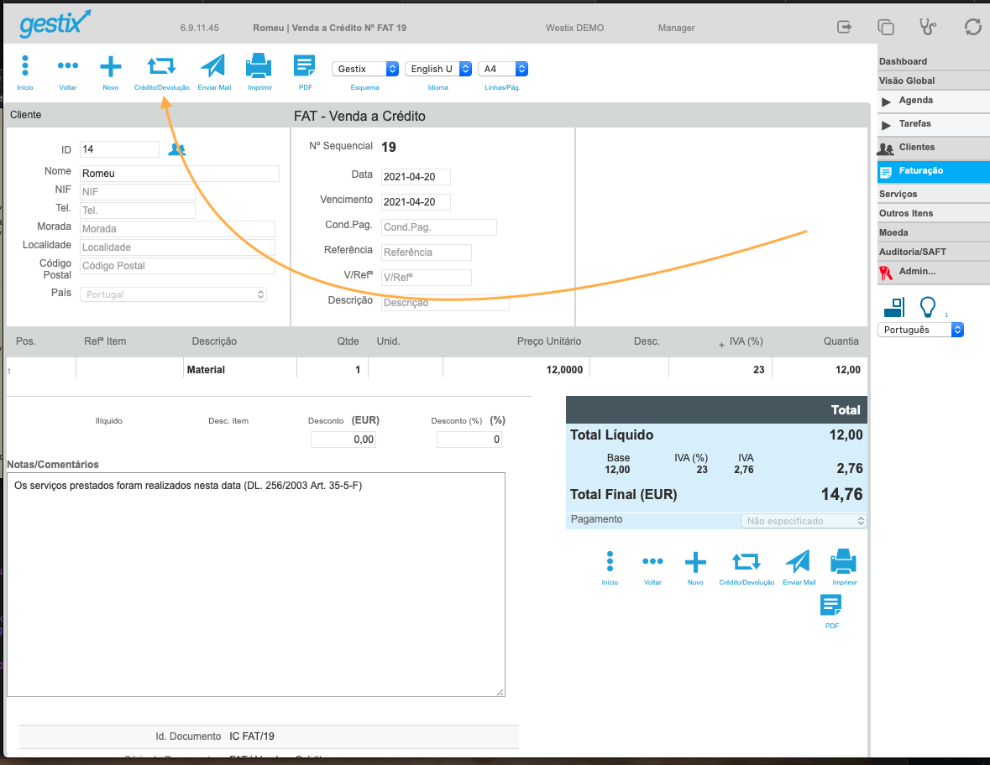Open the Esquema dropdown showing Gestix
990x765 pixels.
pyautogui.click(x=365, y=69)
